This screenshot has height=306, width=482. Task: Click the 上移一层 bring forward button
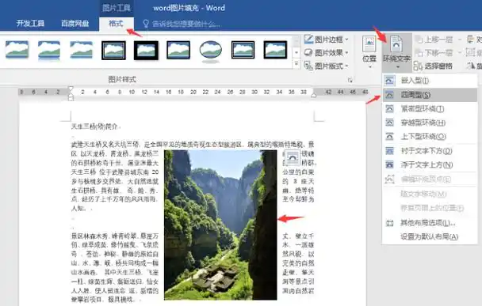(x=434, y=40)
